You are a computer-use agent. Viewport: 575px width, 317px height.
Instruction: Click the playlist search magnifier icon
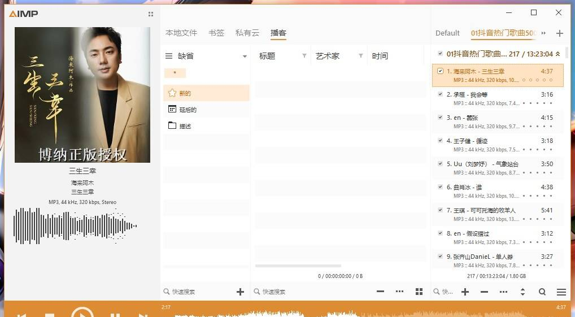coord(542,292)
